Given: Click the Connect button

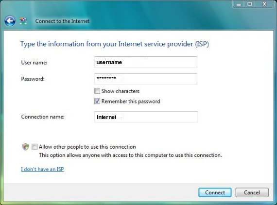Looking at the screenshot, I should pyautogui.click(x=215, y=192).
